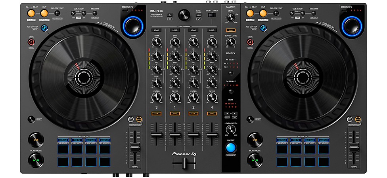
Task: Enable headphone CUE for channel 4
Action: pos(212,114)
